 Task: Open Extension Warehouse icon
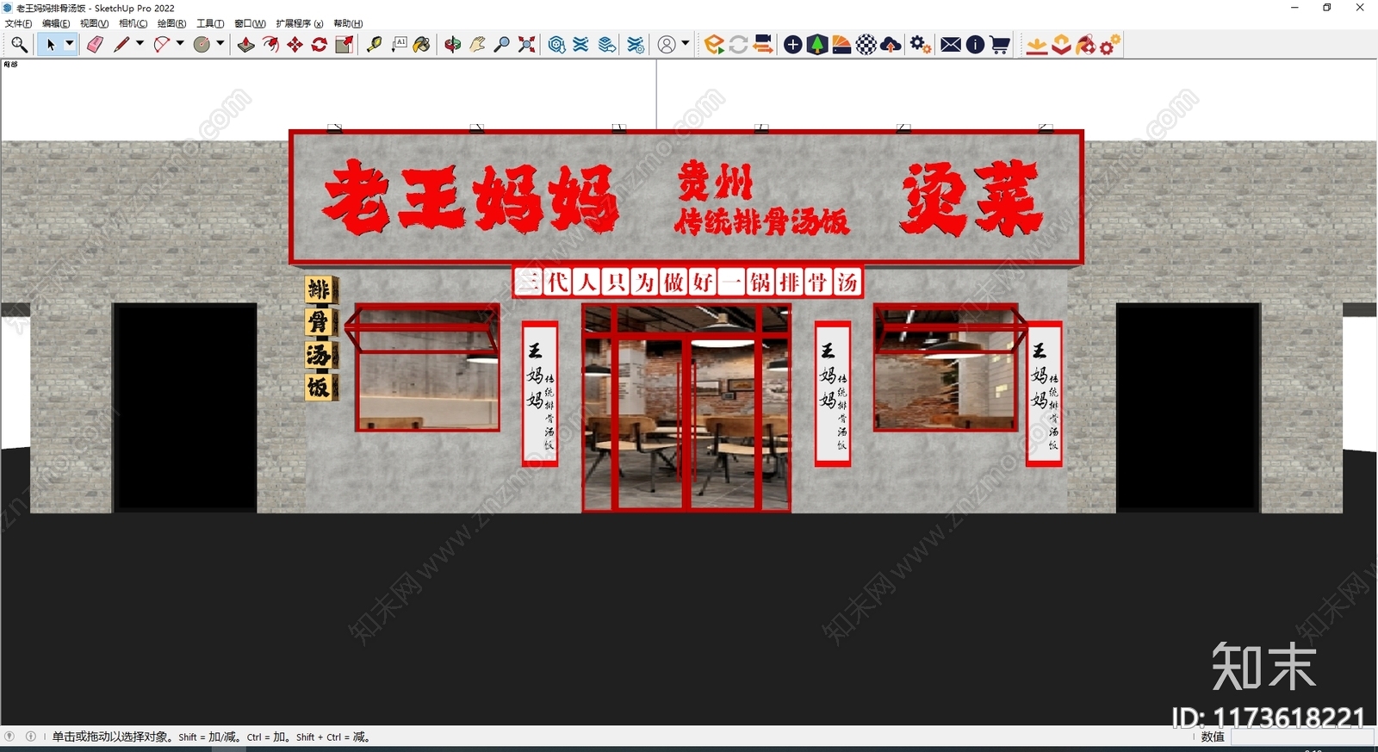pyautogui.click(x=581, y=45)
